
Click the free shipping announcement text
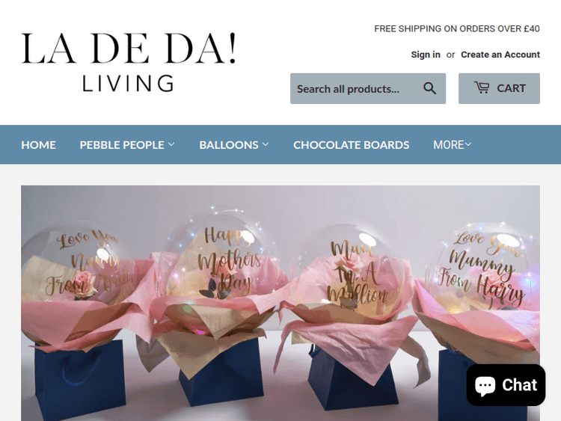457,28
